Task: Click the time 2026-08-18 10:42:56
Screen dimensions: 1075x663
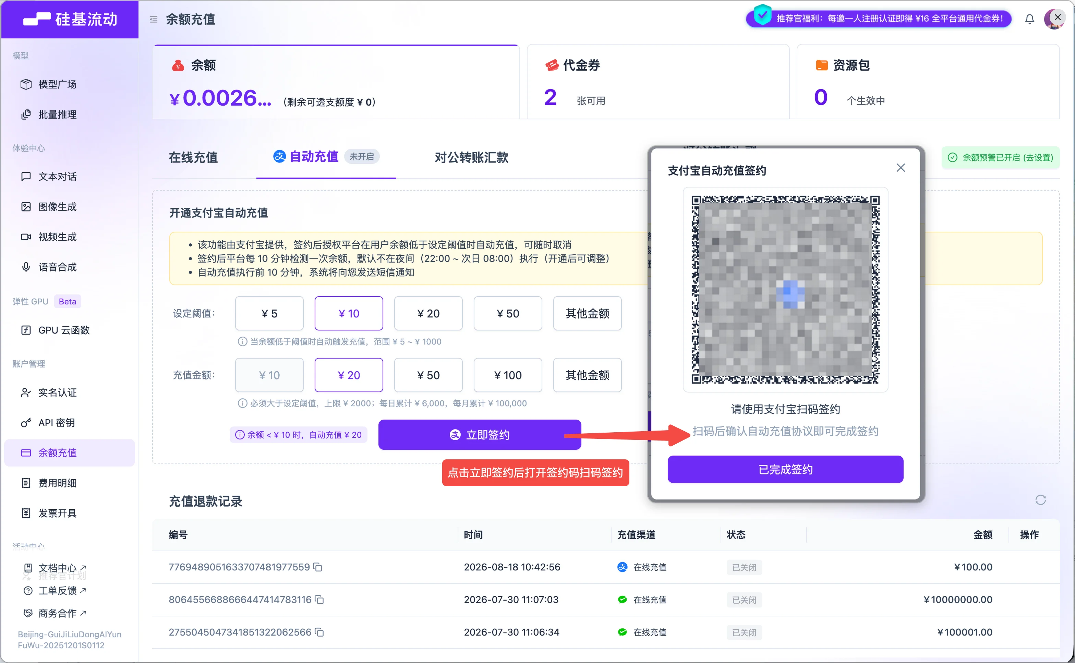Action: click(512, 567)
